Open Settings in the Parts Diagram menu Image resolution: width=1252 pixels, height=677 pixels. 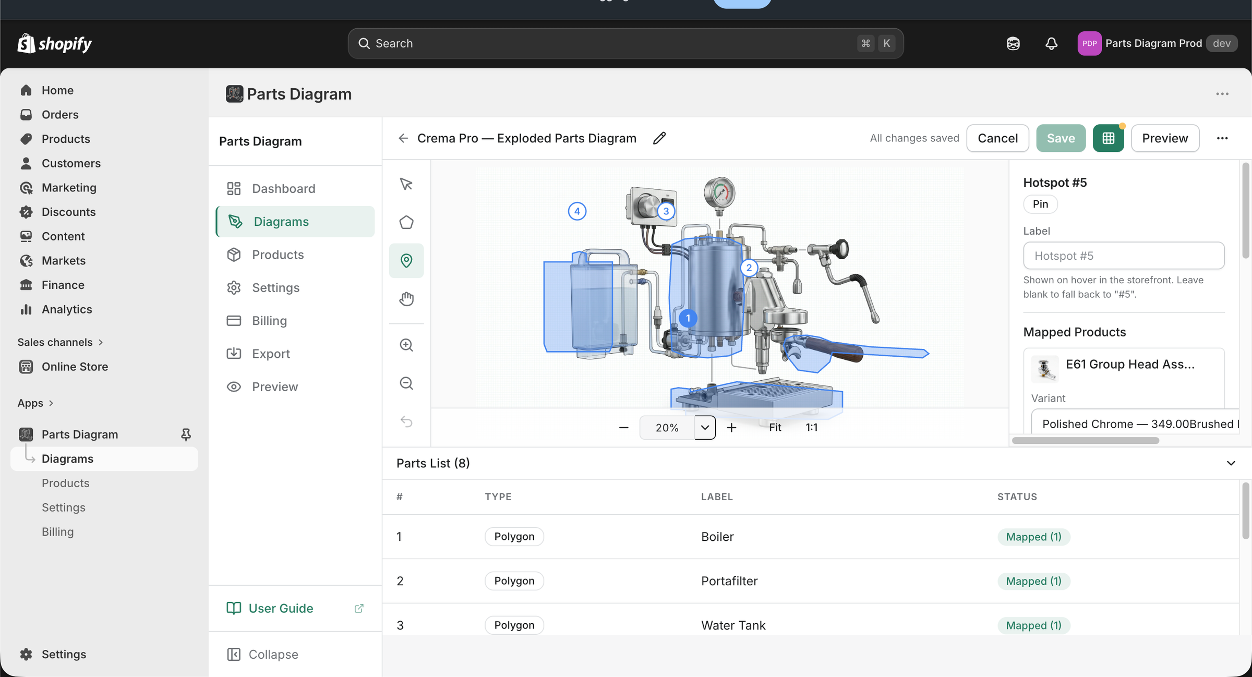(295, 287)
